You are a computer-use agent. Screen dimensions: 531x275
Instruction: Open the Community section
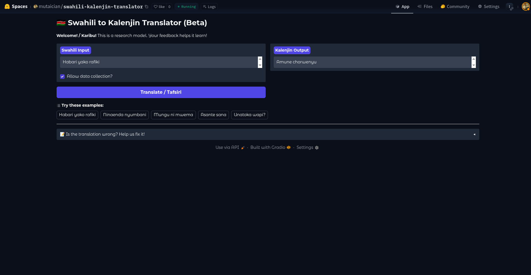pyautogui.click(x=455, y=6)
